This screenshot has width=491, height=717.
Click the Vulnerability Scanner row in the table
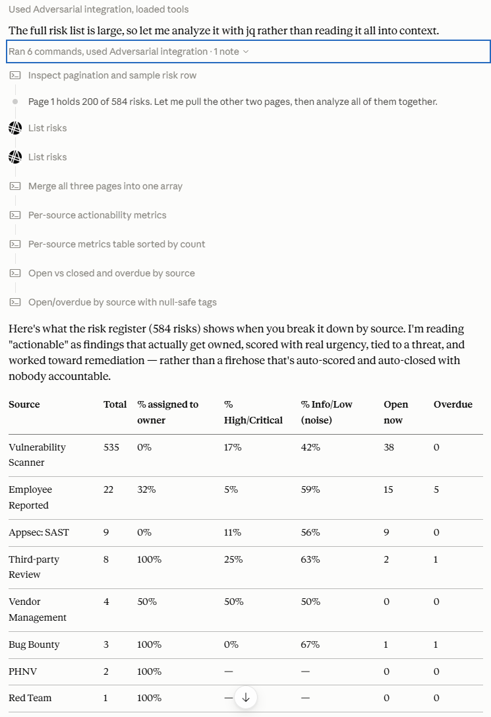(x=246, y=455)
